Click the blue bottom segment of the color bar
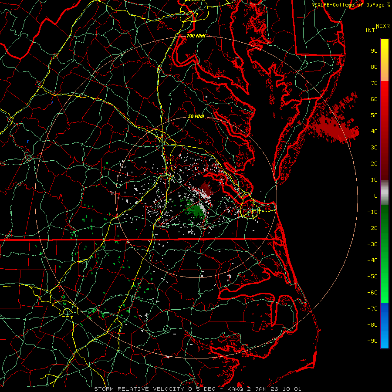Image resolution: width=392 pixels, height=392 pixels. [x=385, y=326]
